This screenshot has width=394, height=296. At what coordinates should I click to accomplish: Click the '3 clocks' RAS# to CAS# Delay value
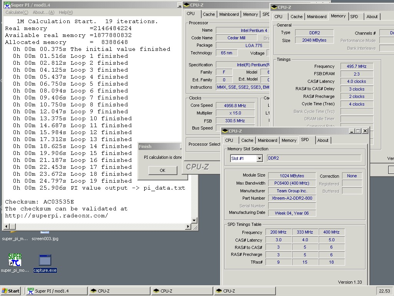click(357, 89)
